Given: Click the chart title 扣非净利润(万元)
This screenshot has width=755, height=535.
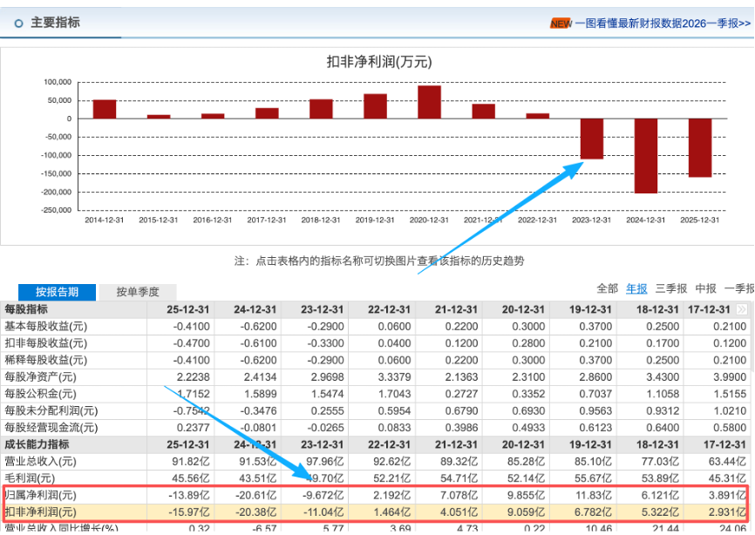Looking at the screenshot, I should pos(379,62).
